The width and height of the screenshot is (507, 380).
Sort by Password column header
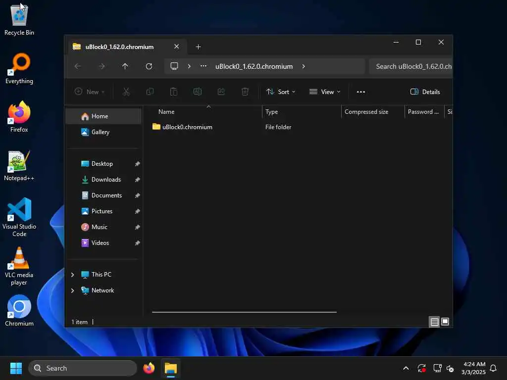(x=424, y=112)
